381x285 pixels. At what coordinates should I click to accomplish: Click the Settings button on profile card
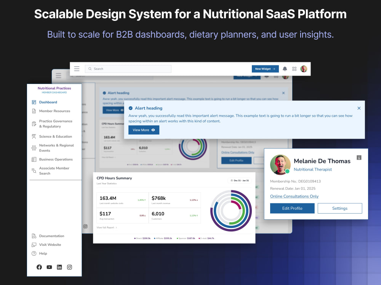tap(340, 208)
